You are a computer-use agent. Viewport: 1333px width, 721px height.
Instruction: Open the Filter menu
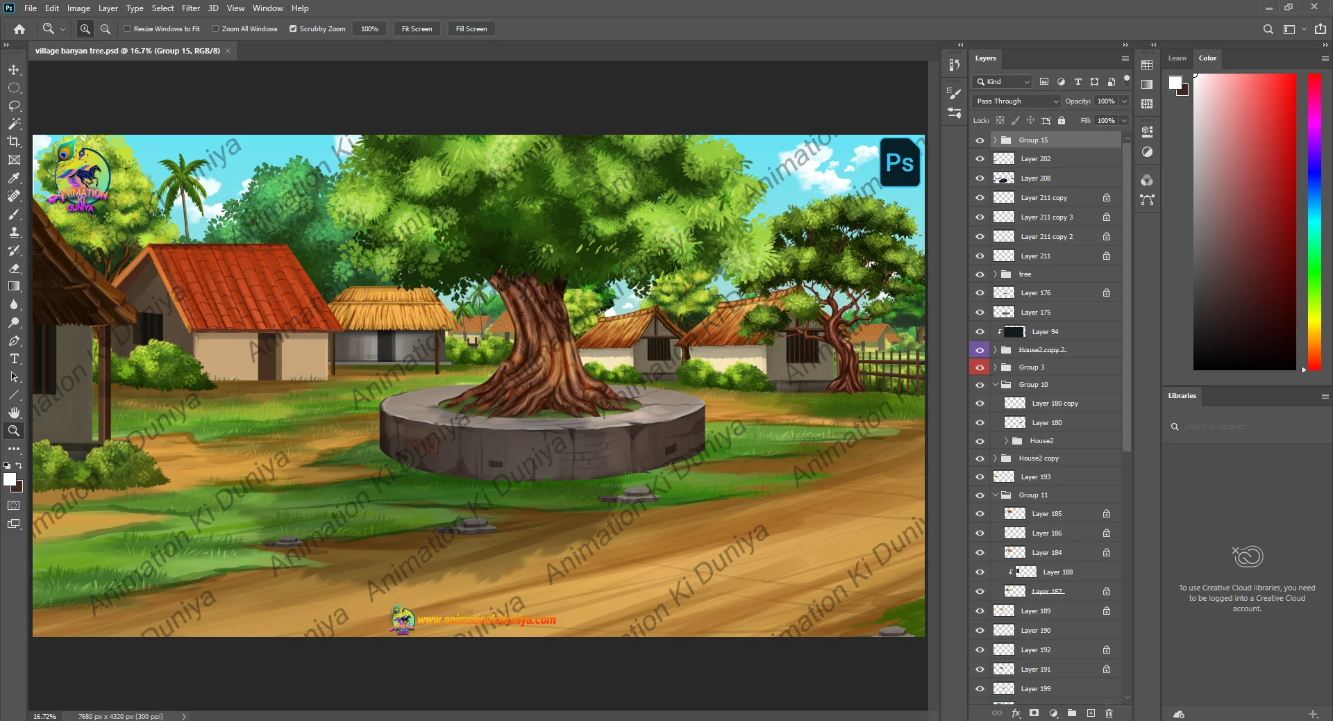tap(190, 8)
